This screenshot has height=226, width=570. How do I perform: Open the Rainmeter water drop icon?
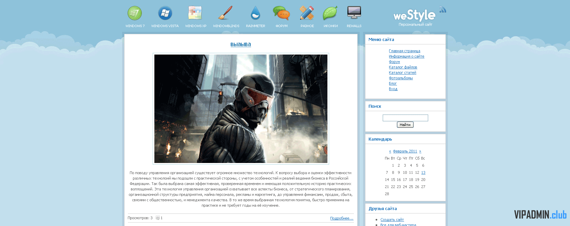tap(255, 13)
